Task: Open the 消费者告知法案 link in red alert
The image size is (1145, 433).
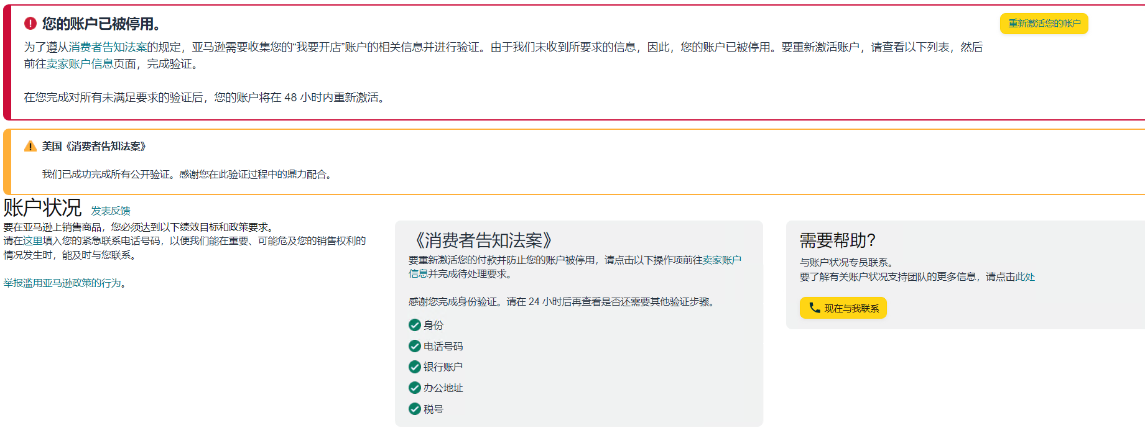Action: coord(108,47)
